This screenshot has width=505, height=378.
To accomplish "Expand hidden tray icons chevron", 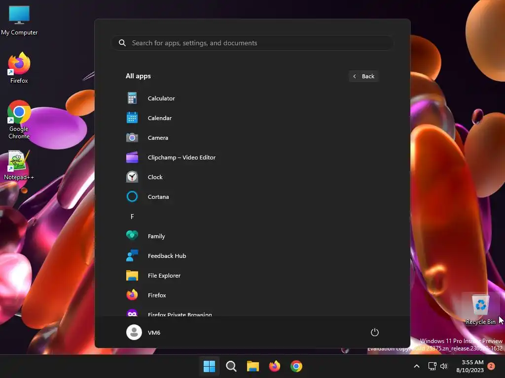I will [416, 366].
